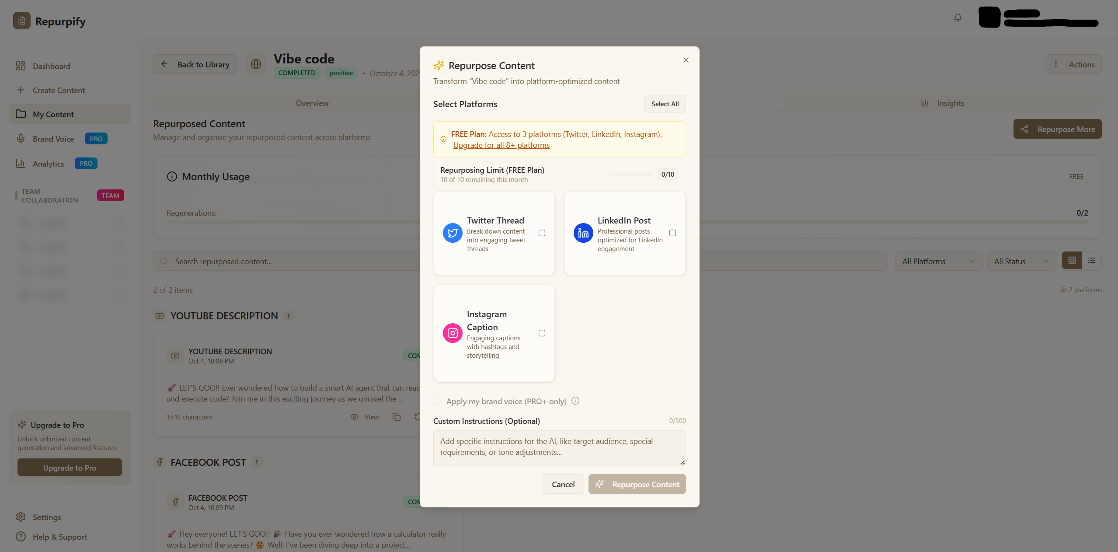
Task: Open the Overview tab
Action: [x=312, y=103]
